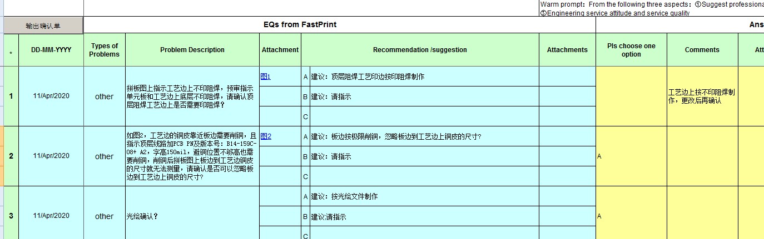Image resolution: width=764 pixels, height=239 pixels.
Task: Select row 2 empty Comments cell
Action: [702, 156]
